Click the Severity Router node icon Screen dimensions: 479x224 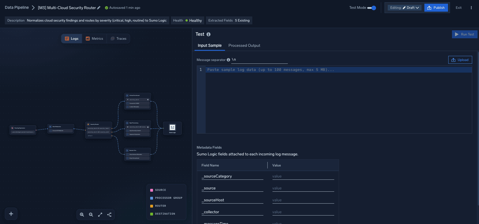(x=88, y=124)
